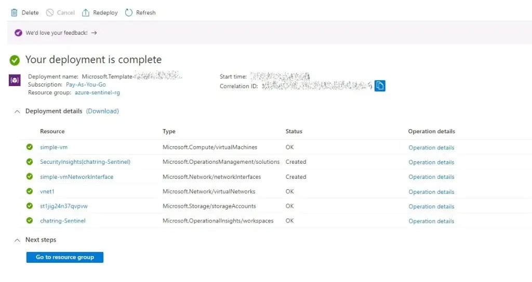Click the Microsoft.Compute/virtualMachines type cell
The width and height of the screenshot is (532, 282).
coord(210,147)
